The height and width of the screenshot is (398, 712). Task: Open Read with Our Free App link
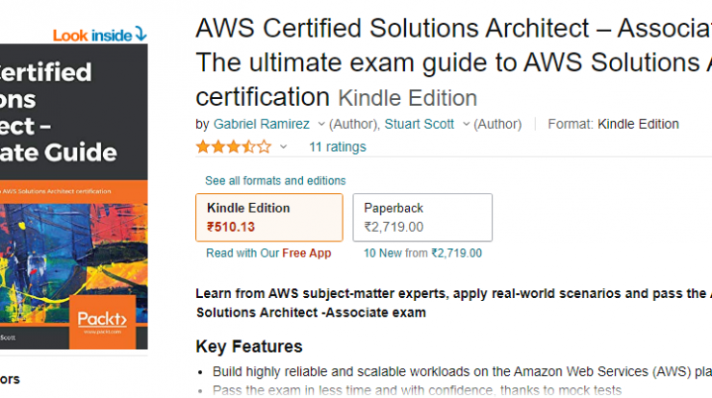(268, 253)
